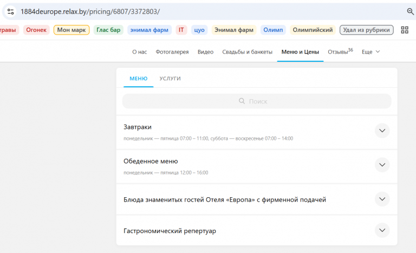Image resolution: width=416 pixels, height=253 pixels.
Task: Open the Отзывы reviews section
Action: pos(340,51)
